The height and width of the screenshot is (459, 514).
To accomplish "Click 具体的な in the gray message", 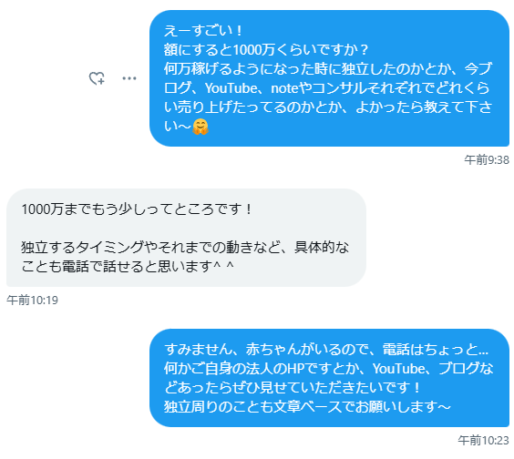I will click(321, 248).
